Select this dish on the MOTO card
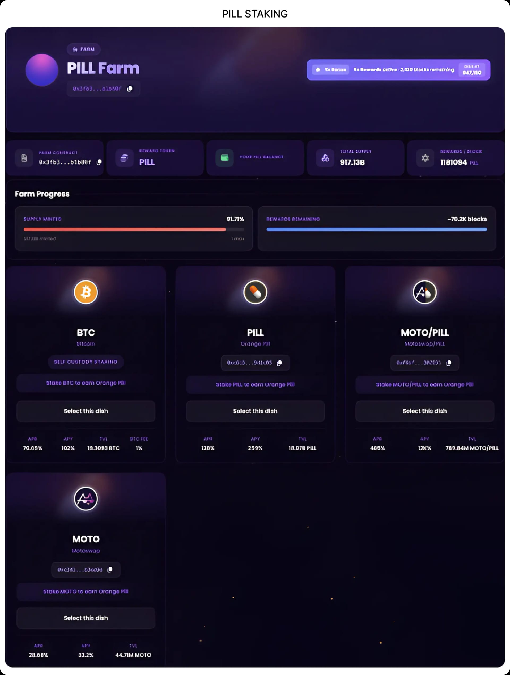 pos(86,618)
